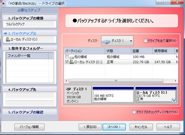Image resolution: width=185 pixels, height=135 pixels.
Task: Uncheck the ローカル ディスク (C:) partition checkbox
Action: pyautogui.click(x=67, y=62)
